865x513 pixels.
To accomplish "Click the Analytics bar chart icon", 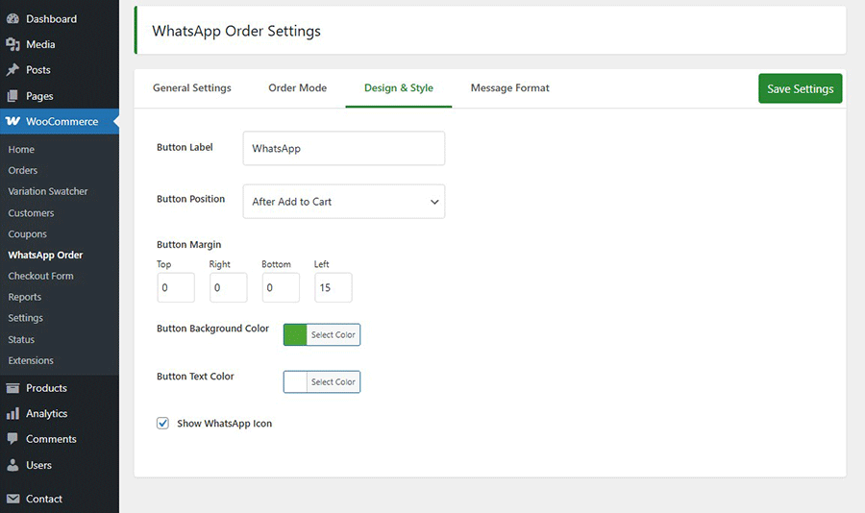I will tap(12, 414).
